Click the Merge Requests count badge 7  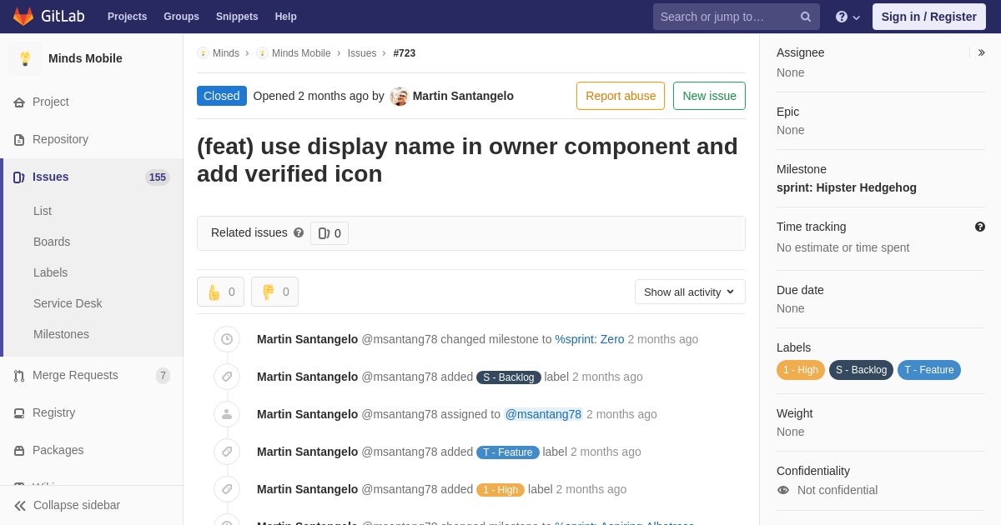pyautogui.click(x=163, y=376)
